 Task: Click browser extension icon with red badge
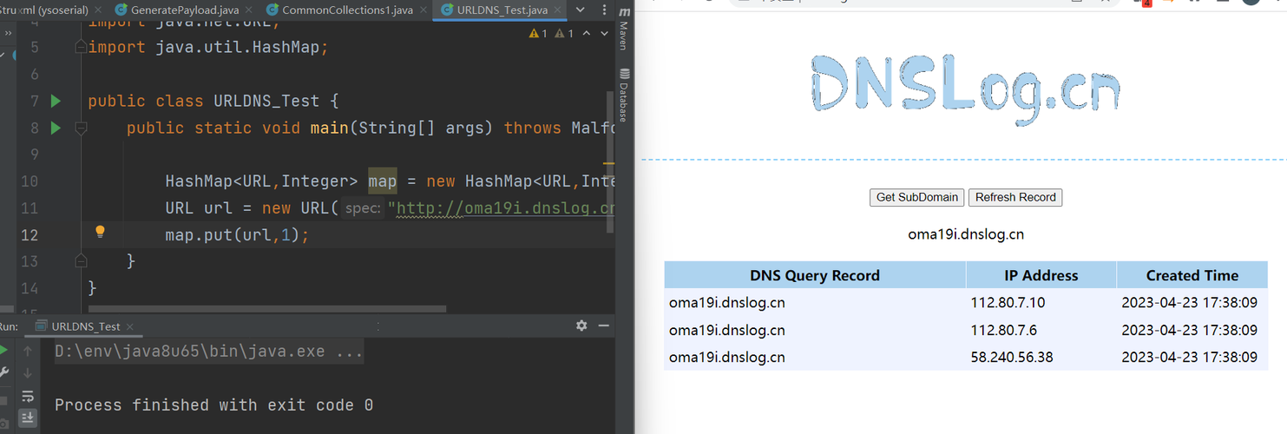point(1142,3)
